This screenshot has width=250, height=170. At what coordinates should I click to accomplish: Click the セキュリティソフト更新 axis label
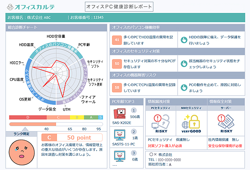click(95, 82)
